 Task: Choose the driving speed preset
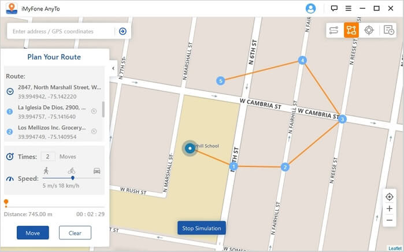[97, 171]
